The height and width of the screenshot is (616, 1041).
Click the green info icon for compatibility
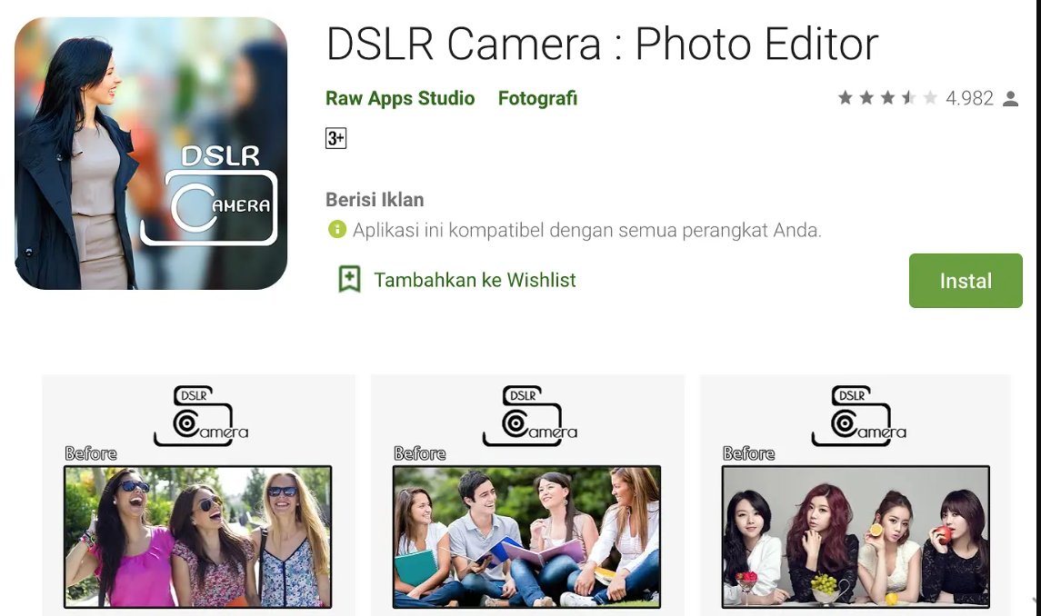coord(337,230)
